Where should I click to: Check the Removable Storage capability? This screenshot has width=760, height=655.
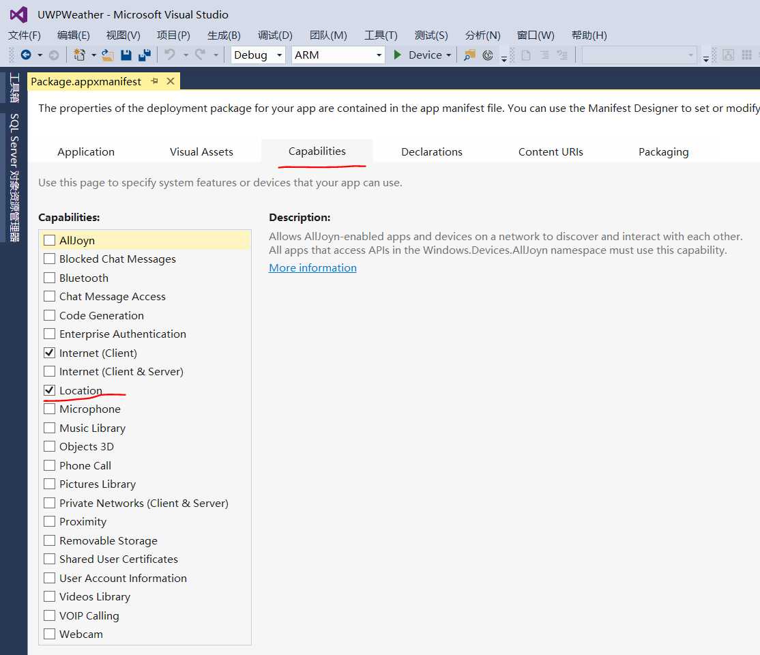pos(49,540)
